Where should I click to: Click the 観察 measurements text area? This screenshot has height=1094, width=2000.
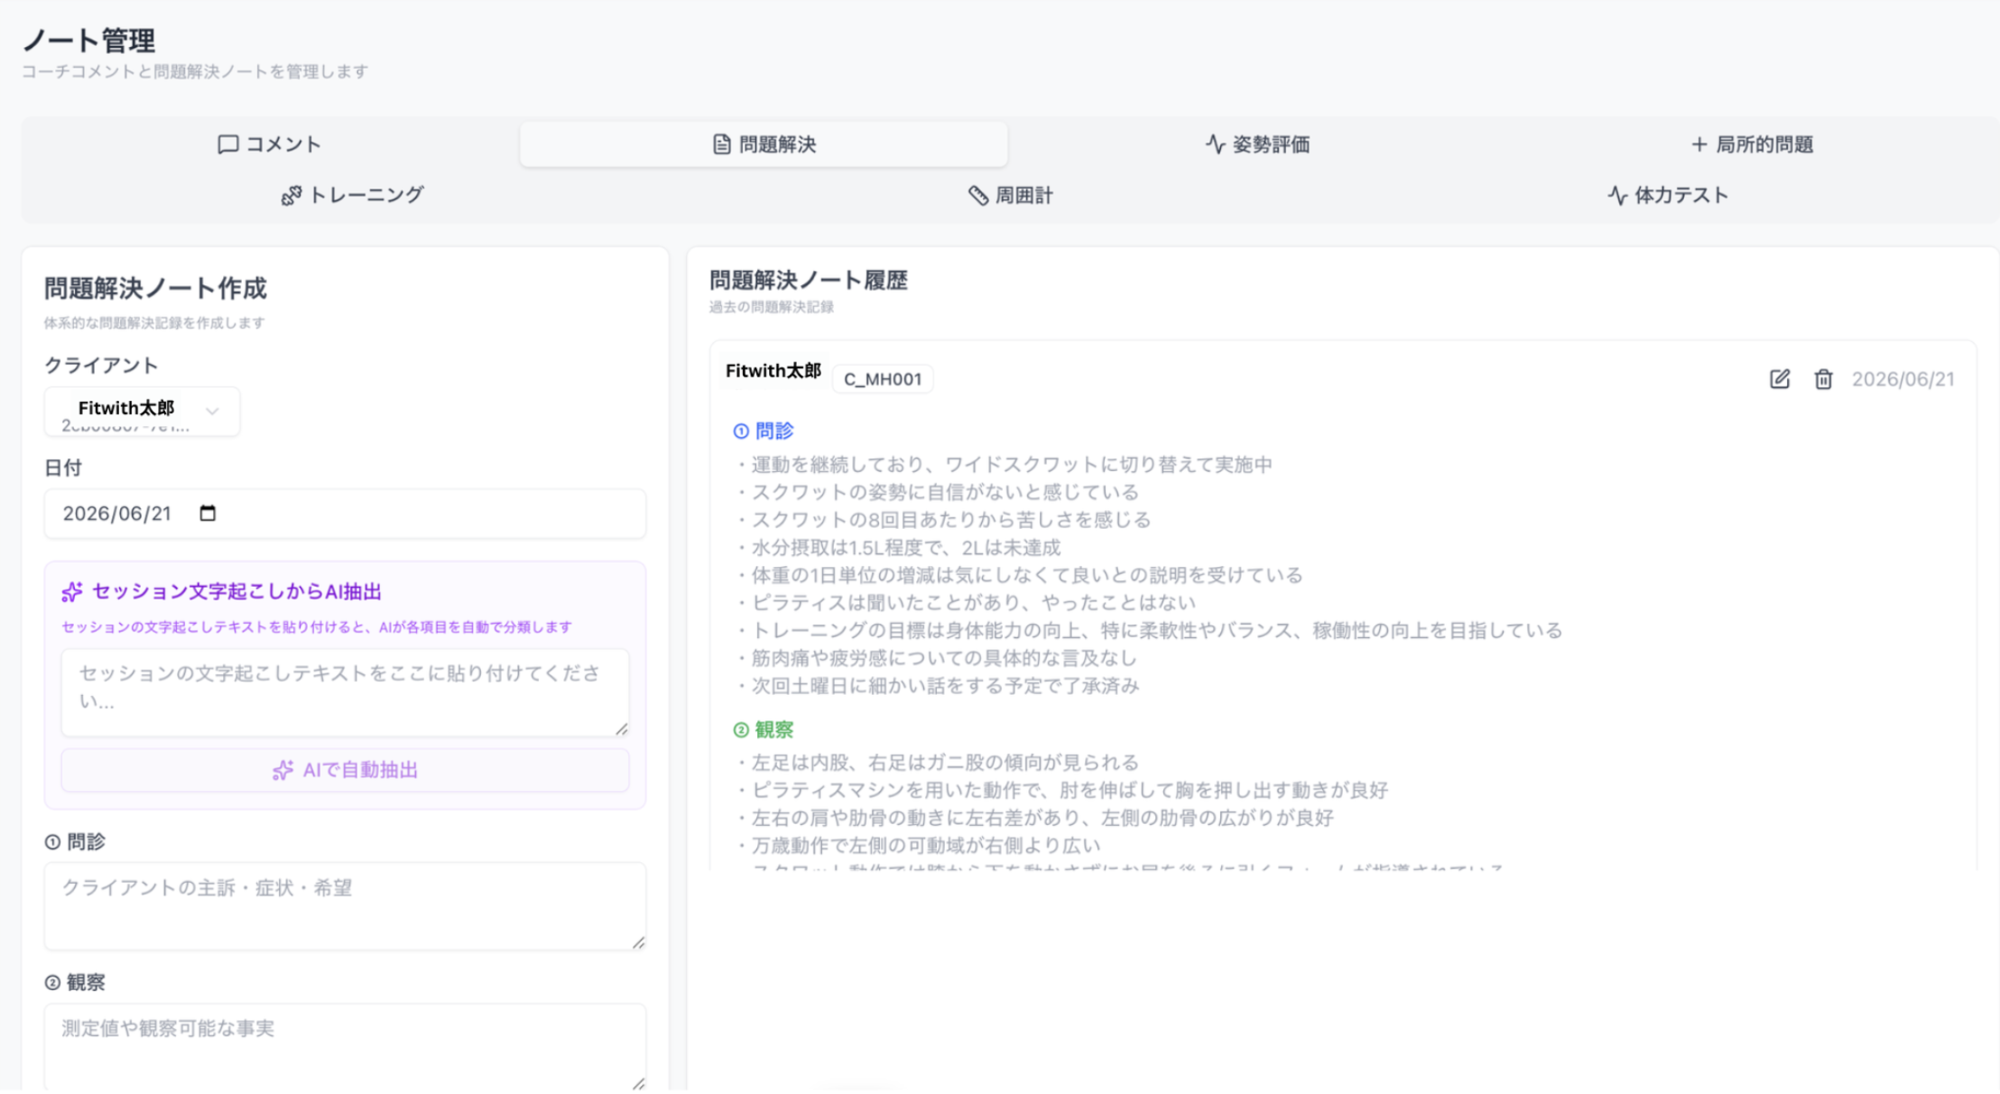tap(345, 1047)
